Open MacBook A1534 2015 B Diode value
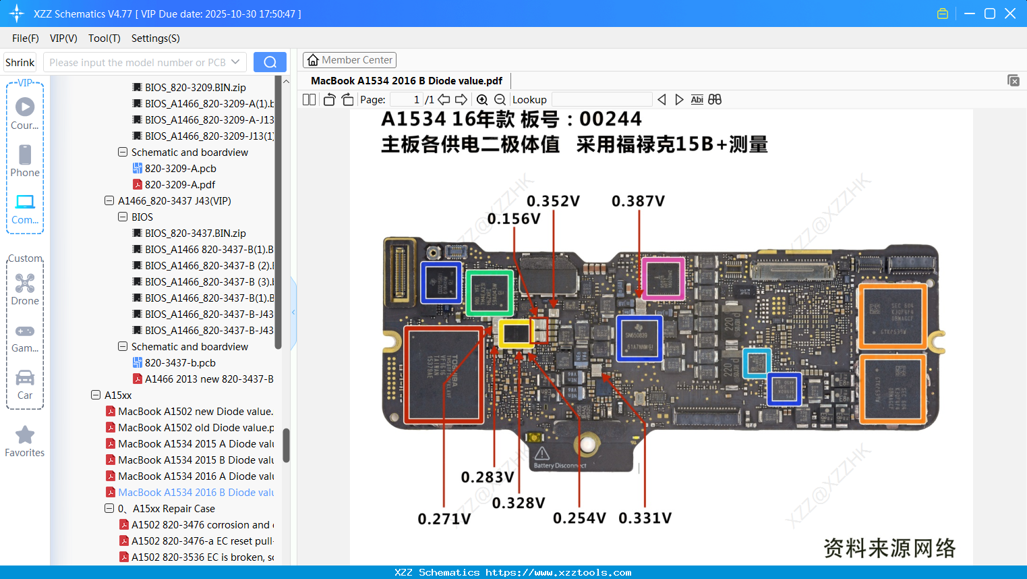Viewport: 1027px width, 579px height. (189, 460)
